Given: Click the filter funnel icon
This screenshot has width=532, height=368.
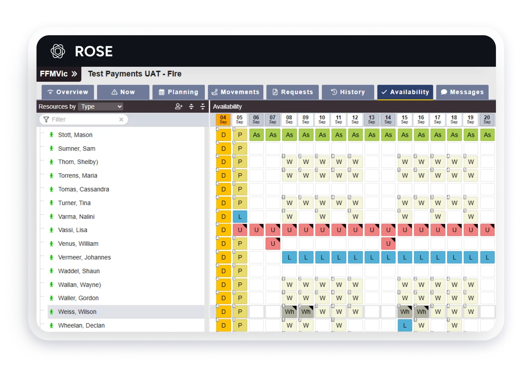Looking at the screenshot, I should [46, 119].
